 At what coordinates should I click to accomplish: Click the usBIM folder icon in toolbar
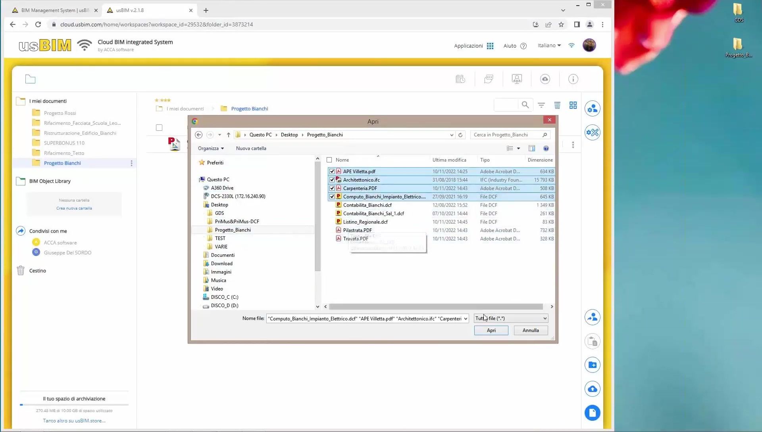[30, 79]
